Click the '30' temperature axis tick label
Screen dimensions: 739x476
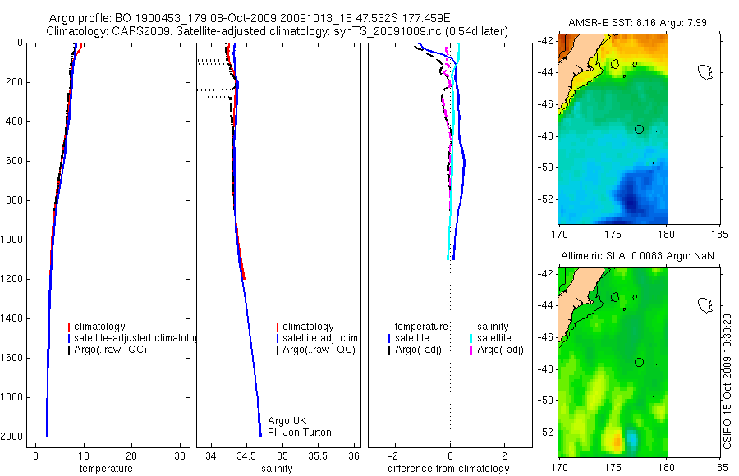(x=180, y=456)
